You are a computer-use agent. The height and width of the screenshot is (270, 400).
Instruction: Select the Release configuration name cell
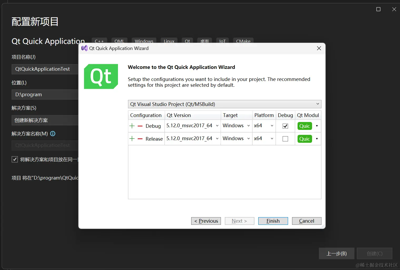pos(154,139)
